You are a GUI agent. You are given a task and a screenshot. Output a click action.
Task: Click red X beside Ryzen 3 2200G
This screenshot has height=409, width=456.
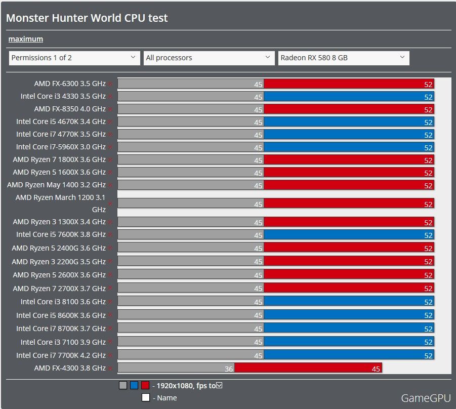pos(110,262)
